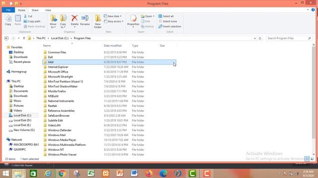Open Music in the navigation pane
Screen dimensions: 318x178
17,101
